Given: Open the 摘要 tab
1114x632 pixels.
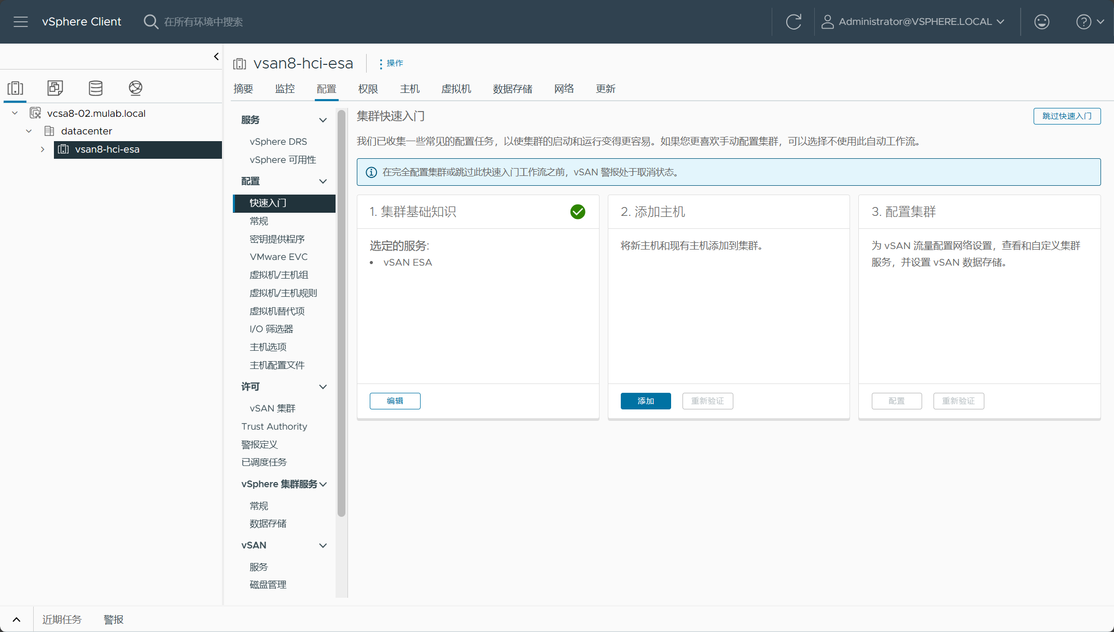Looking at the screenshot, I should (243, 89).
